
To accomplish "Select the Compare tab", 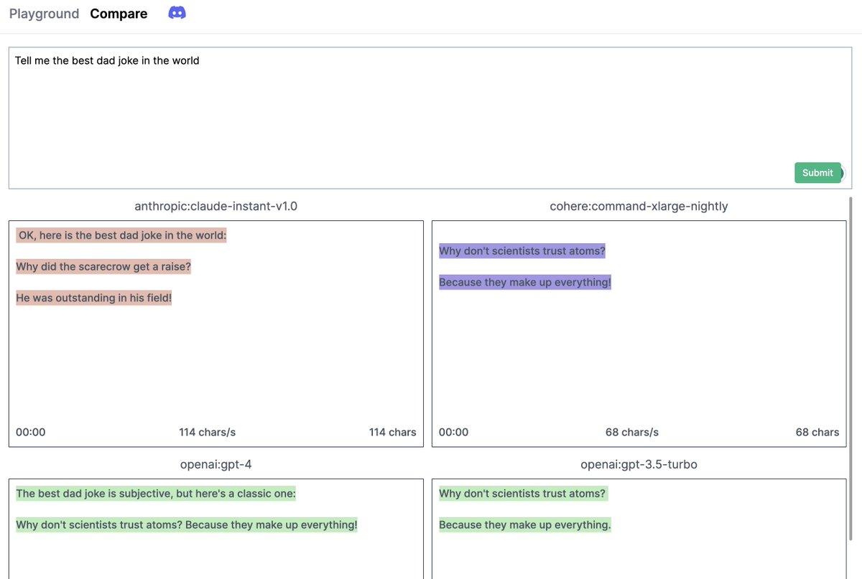I will 119,14.
